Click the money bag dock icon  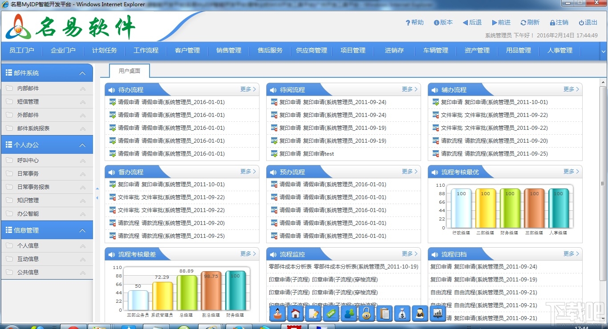pos(402,313)
